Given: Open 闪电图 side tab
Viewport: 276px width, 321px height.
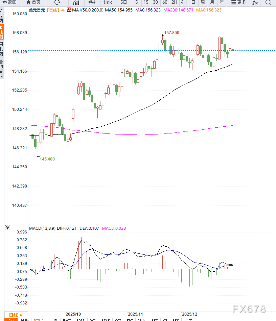Looking at the screenshot, I should (x=2, y=49).
